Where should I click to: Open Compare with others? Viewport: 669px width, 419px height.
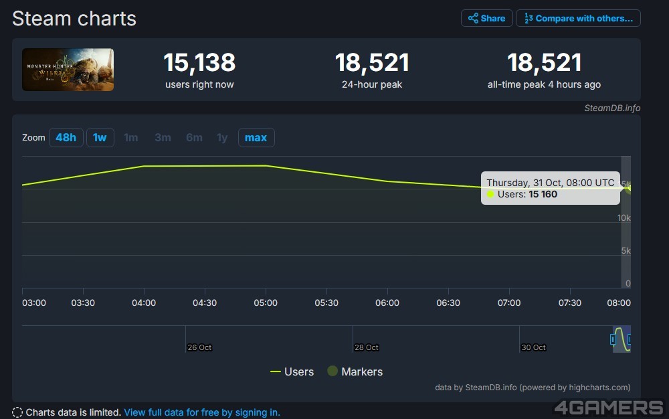(x=578, y=18)
